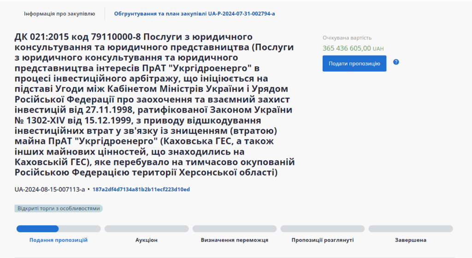
Task: Click the expected value 365 436 605,00 UAH
Action: 353,48
